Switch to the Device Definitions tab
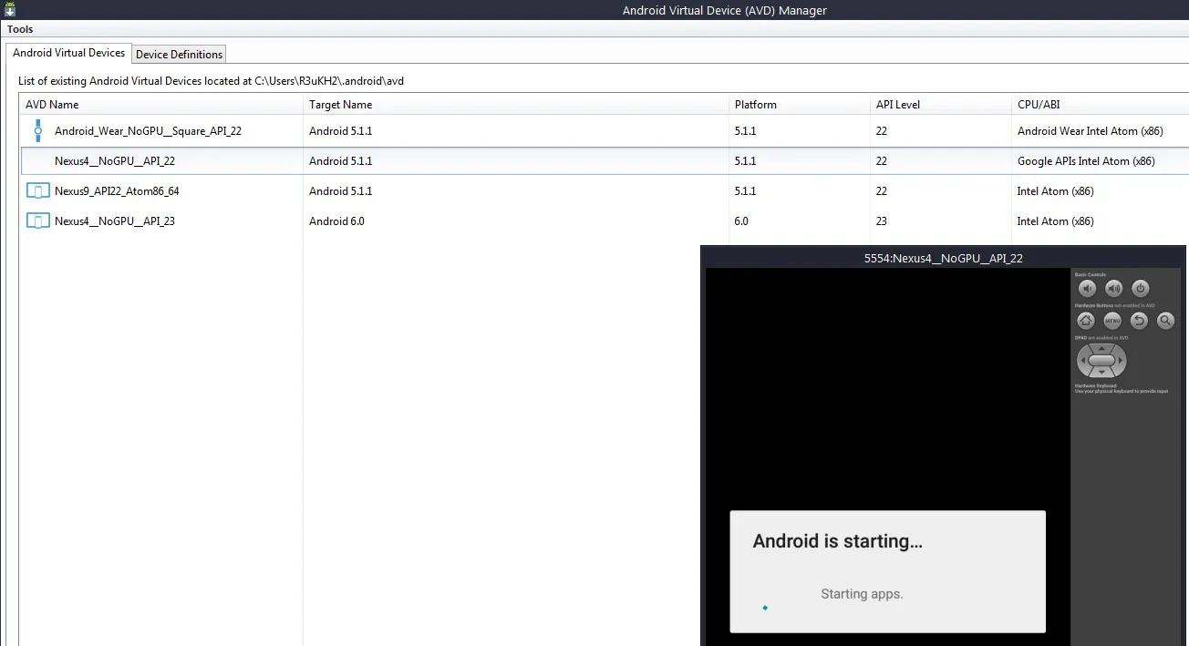This screenshot has height=646, width=1189. click(x=179, y=55)
